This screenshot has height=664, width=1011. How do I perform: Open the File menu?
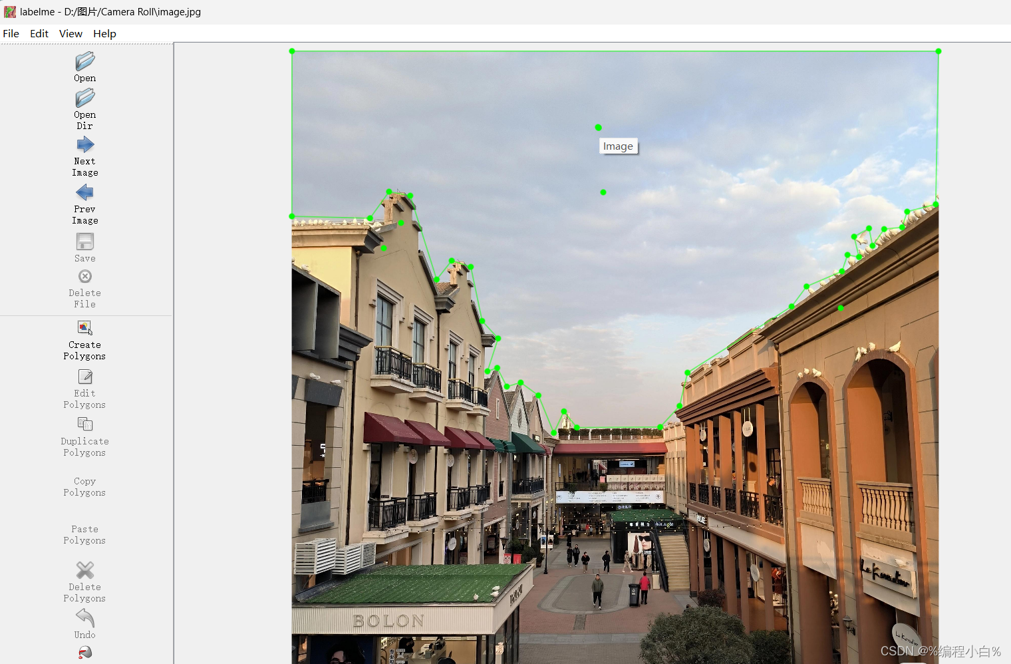pyautogui.click(x=11, y=33)
